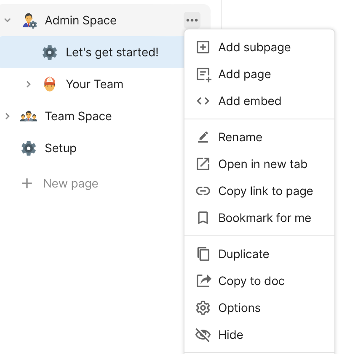Click the Open in new tab icon
This screenshot has width=342, height=354.
point(203,164)
